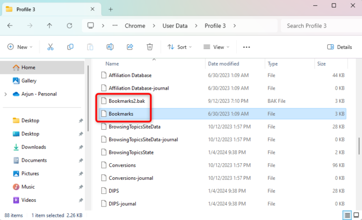The image size is (362, 220).
Task: Open the Sort dropdown menu
Action: 179,47
